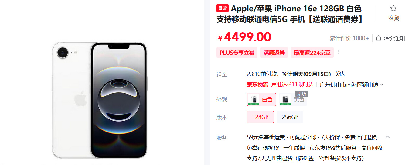Collapse the 服务 details with the up chevron

387,137
